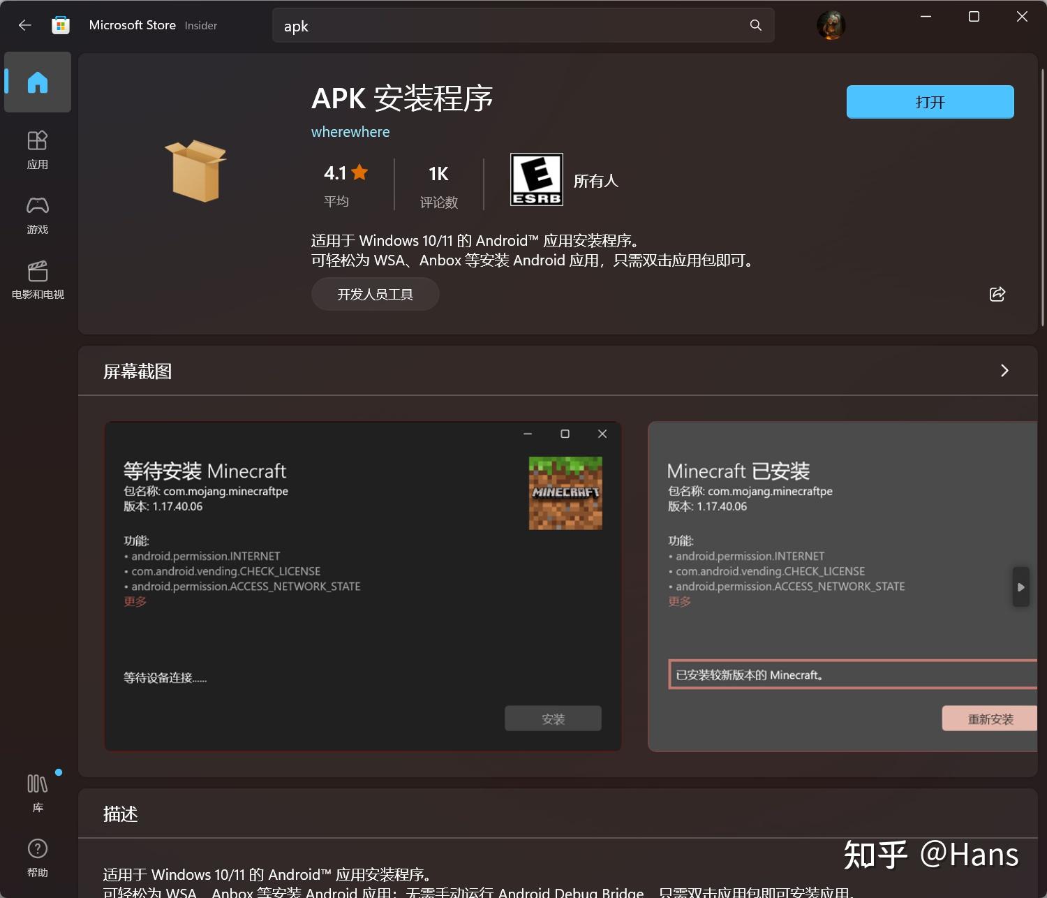Click the 开发人员工具 button

point(375,294)
